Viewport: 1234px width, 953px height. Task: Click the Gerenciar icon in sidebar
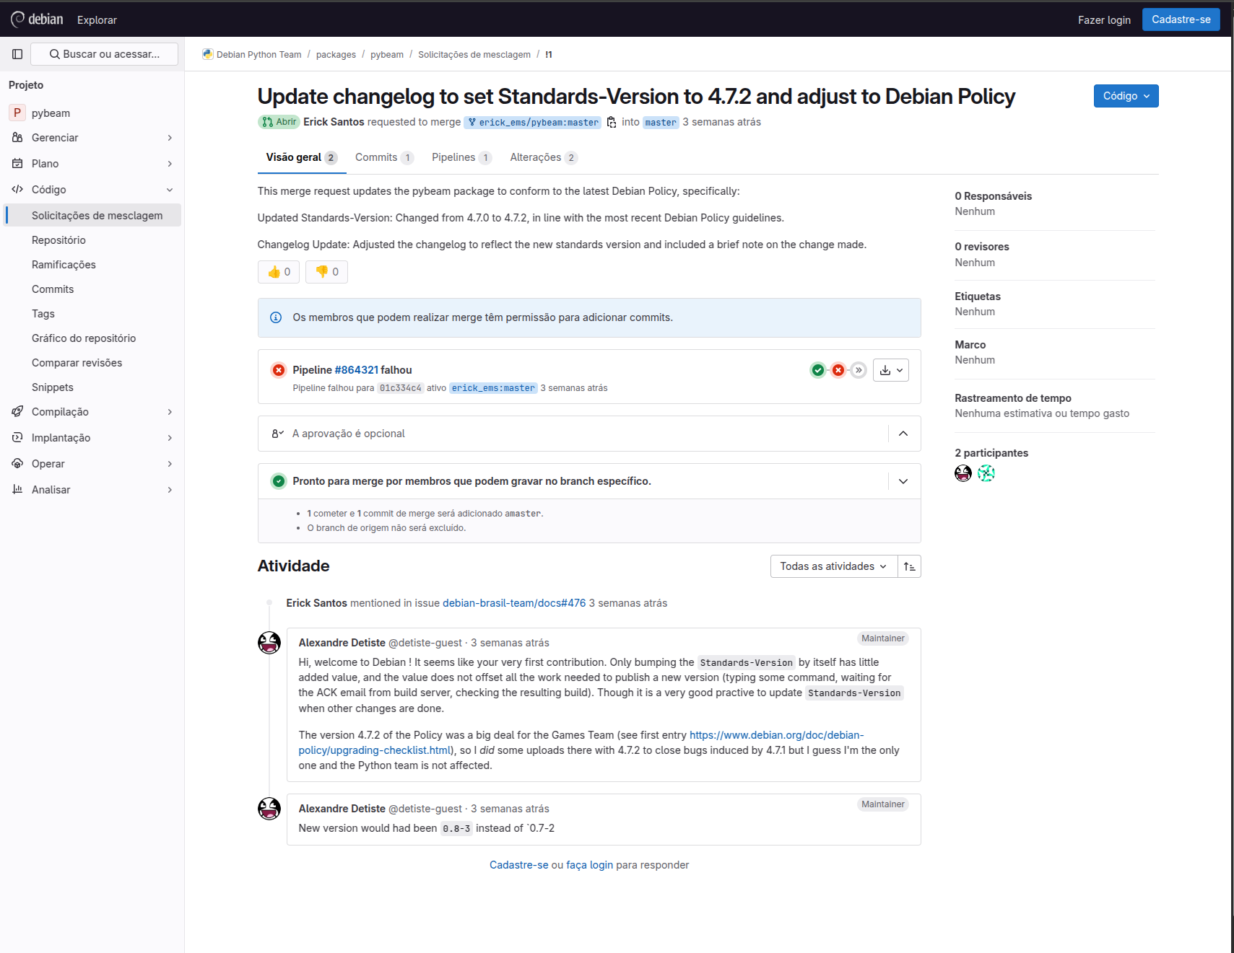click(17, 138)
